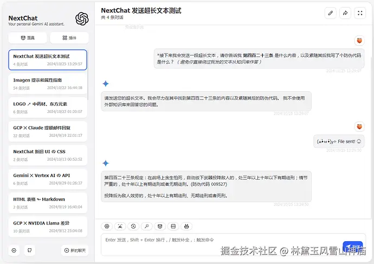374x264 pixels.
Task: Click the 'File sent!' message bubble
Action: pyautogui.click(x=339, y=141)
